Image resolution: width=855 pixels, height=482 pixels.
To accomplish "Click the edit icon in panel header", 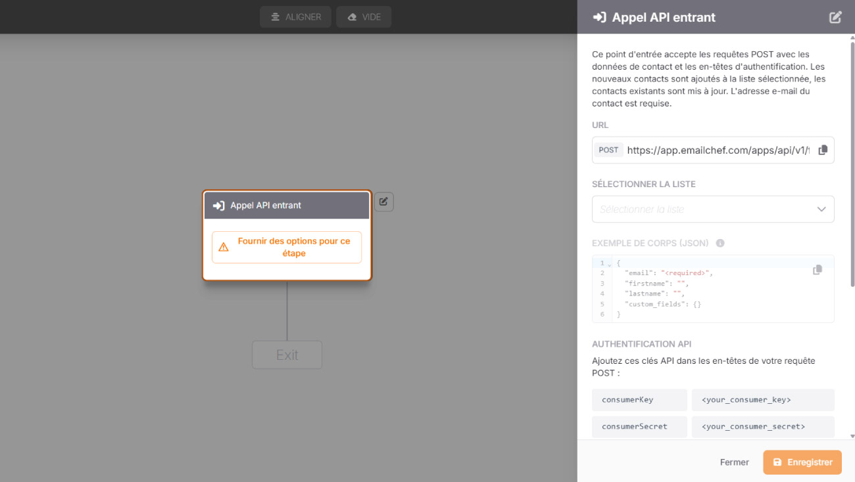I will pos(835,18).
